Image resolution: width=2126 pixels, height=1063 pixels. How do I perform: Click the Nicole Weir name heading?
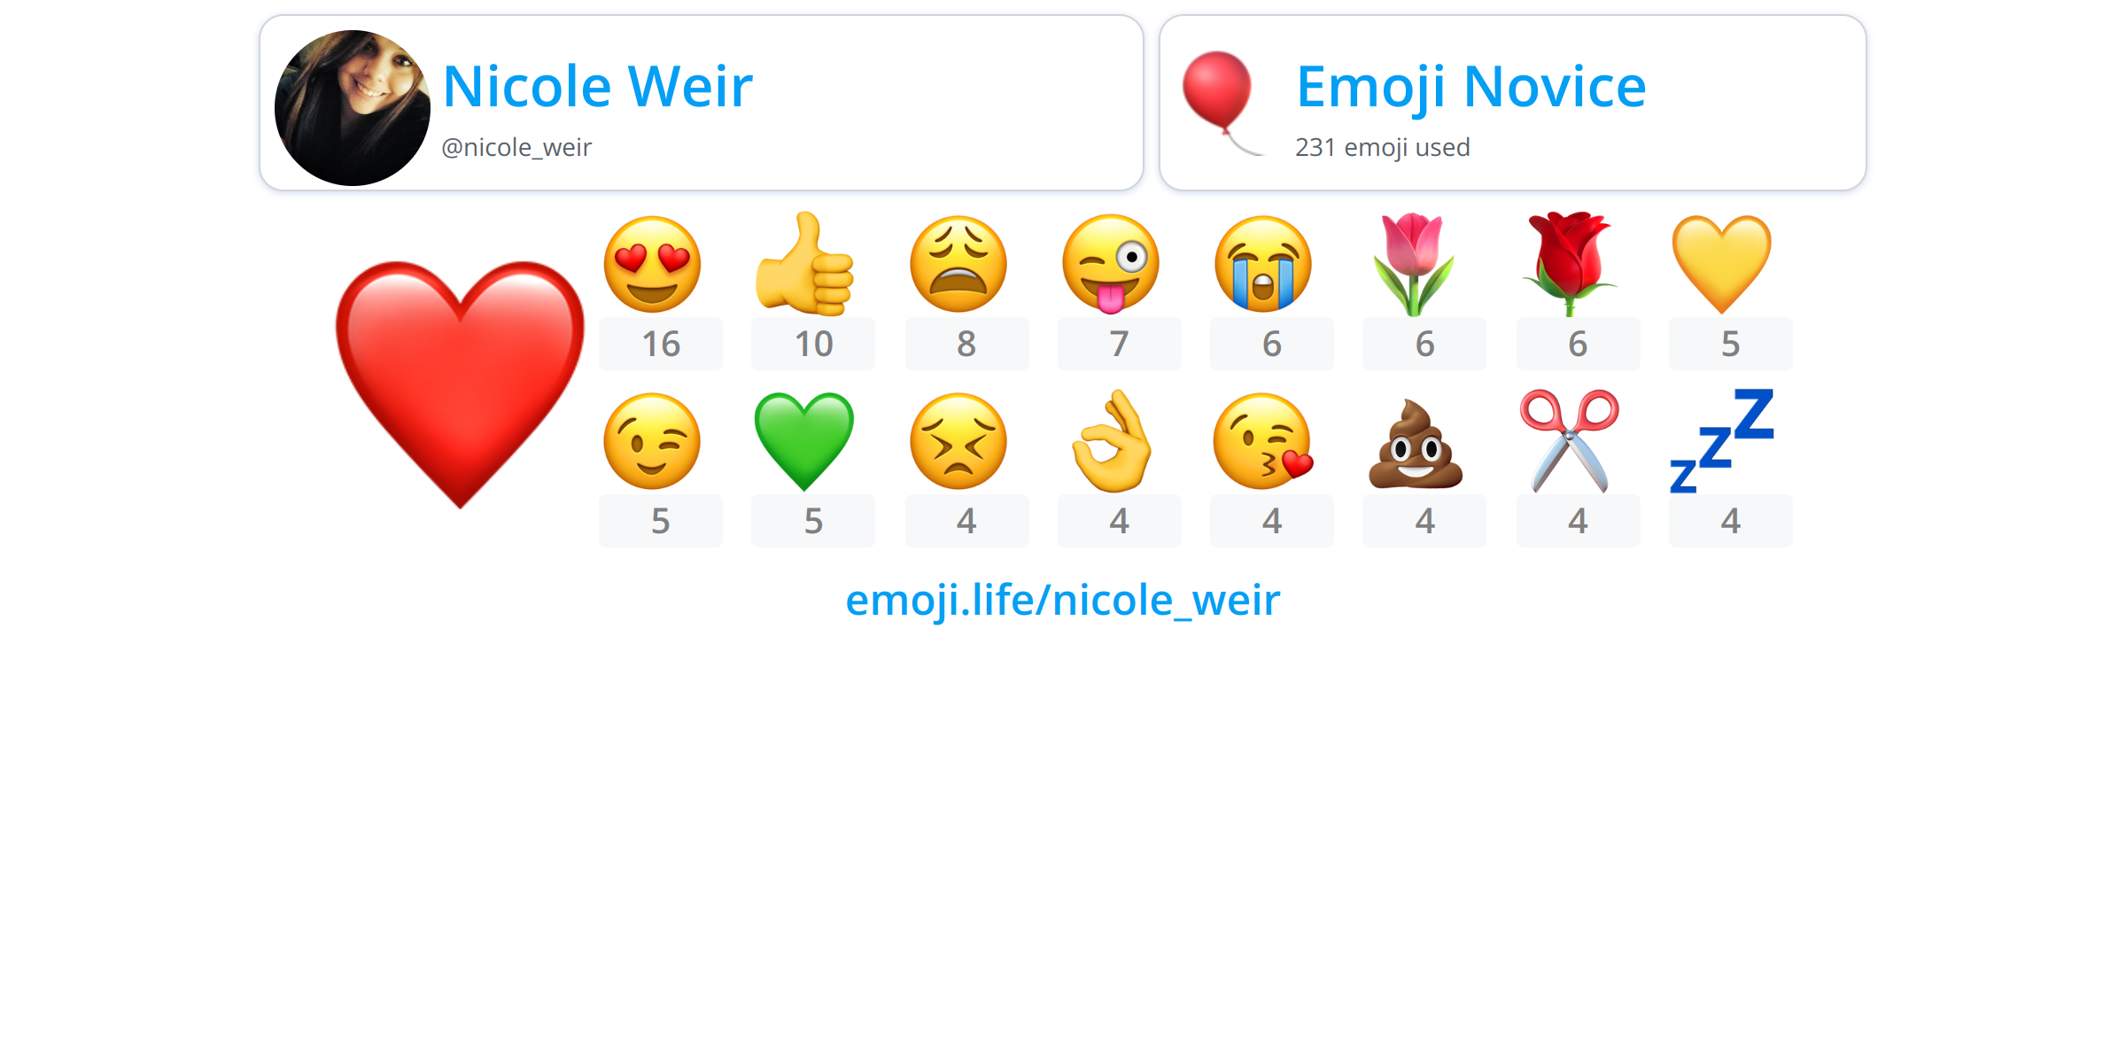pyautogui.click(x=598, y=87)
